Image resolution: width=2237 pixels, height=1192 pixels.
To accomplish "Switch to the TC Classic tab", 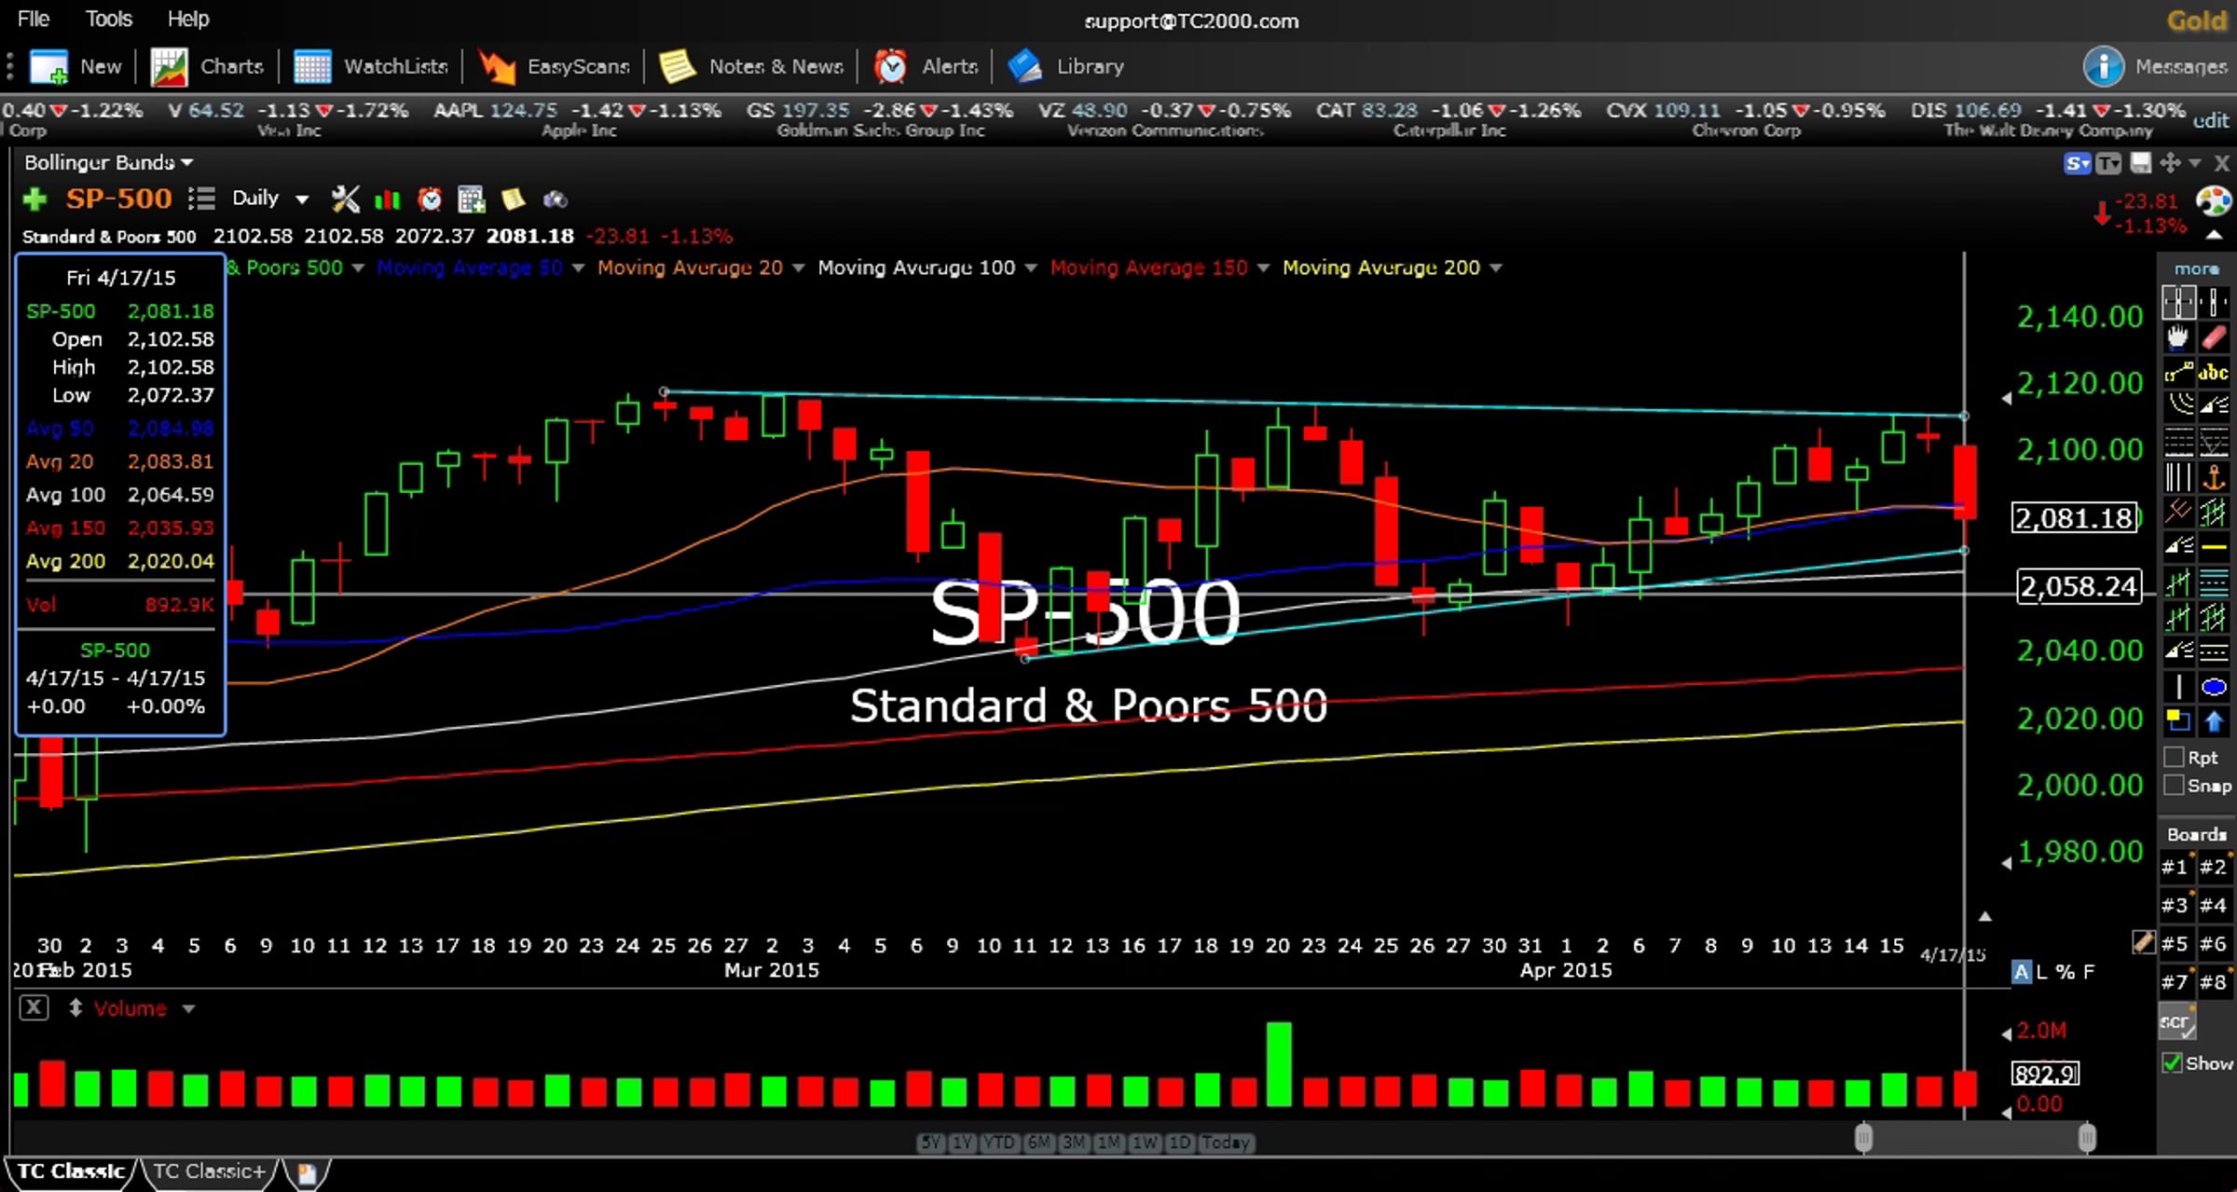I will pyautogui.click(x=71, y=1171).
